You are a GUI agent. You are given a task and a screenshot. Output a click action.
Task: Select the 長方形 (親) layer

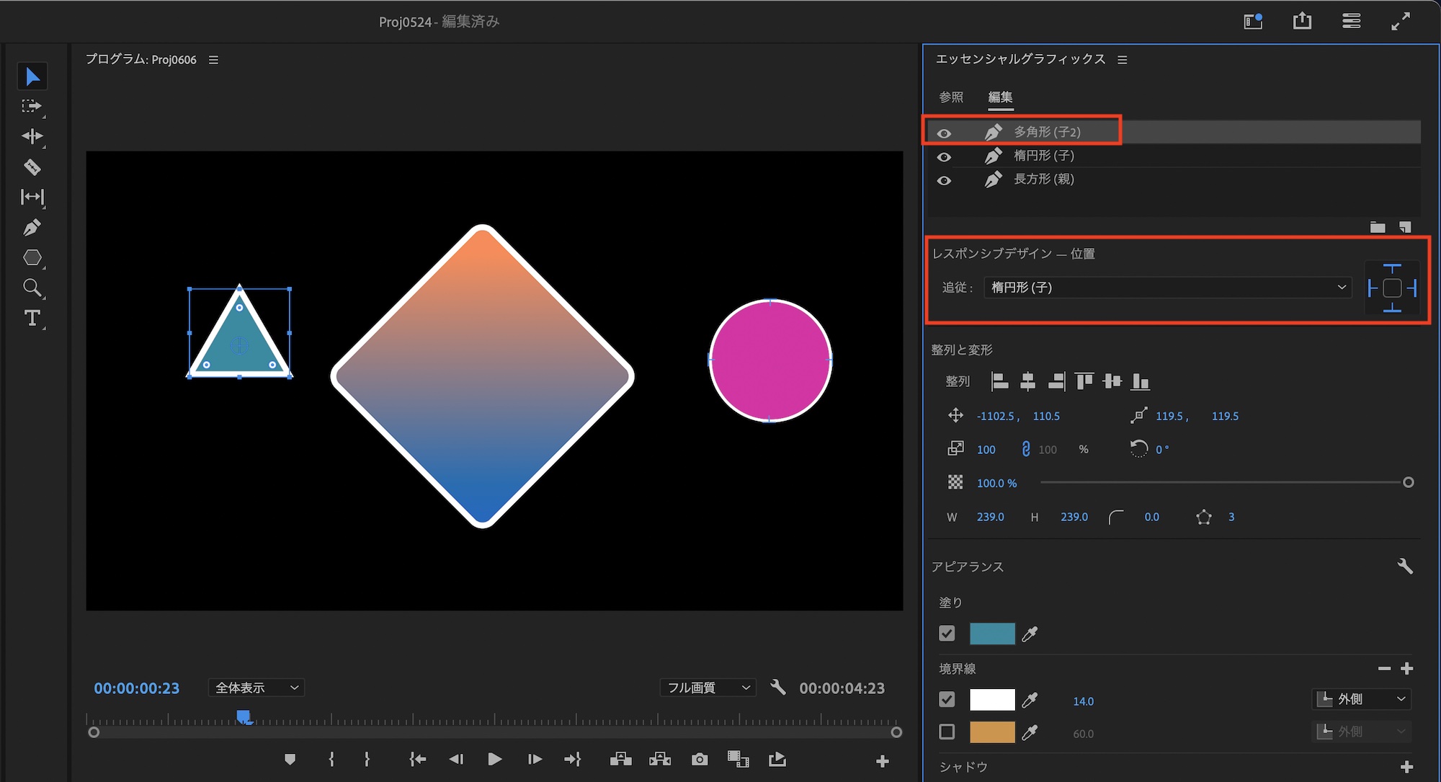1043,179
